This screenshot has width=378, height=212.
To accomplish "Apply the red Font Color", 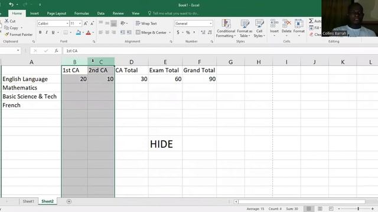I will pyautogui.click(x=88, y=32).
